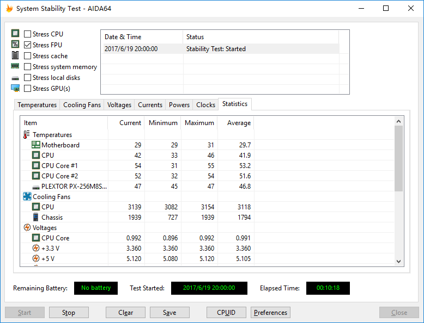Click the Motherboard sensor icon
The image size is (424, 323).
point(36,145)
